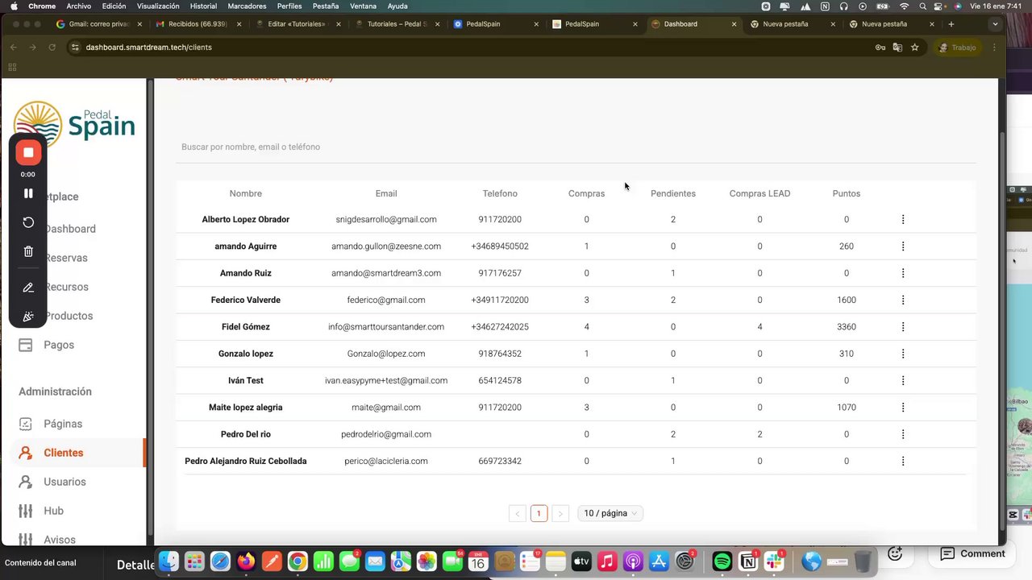The image size is (1032, 580).
Task: Open Spotlight search in the menu bar
Action: coord(923,6)
